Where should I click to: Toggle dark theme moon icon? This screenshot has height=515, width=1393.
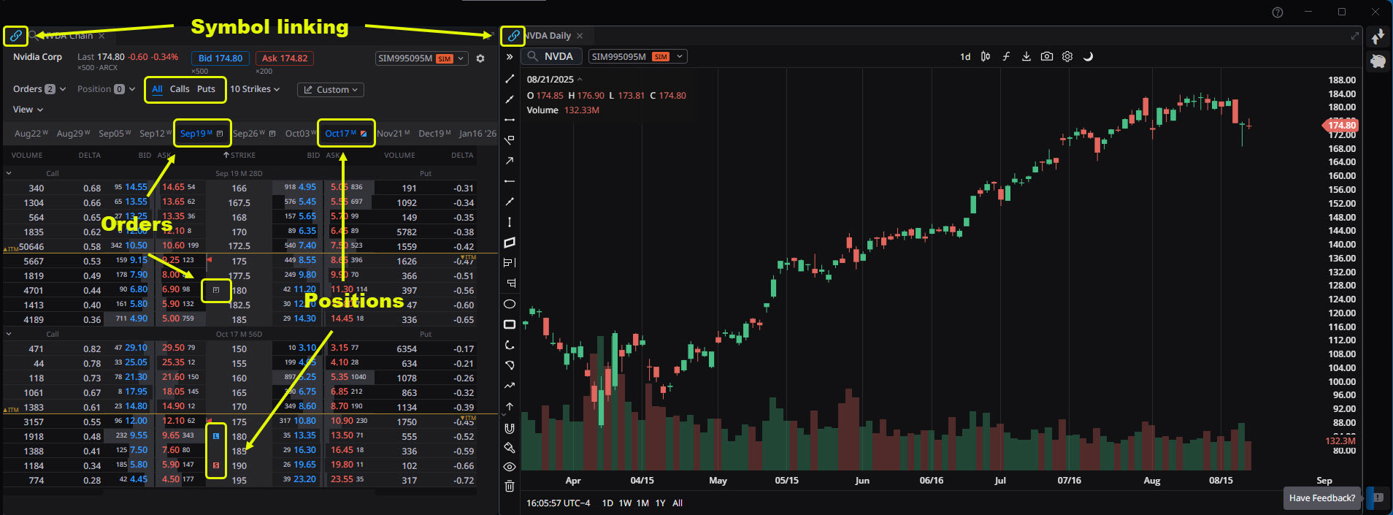[1088, 56]
